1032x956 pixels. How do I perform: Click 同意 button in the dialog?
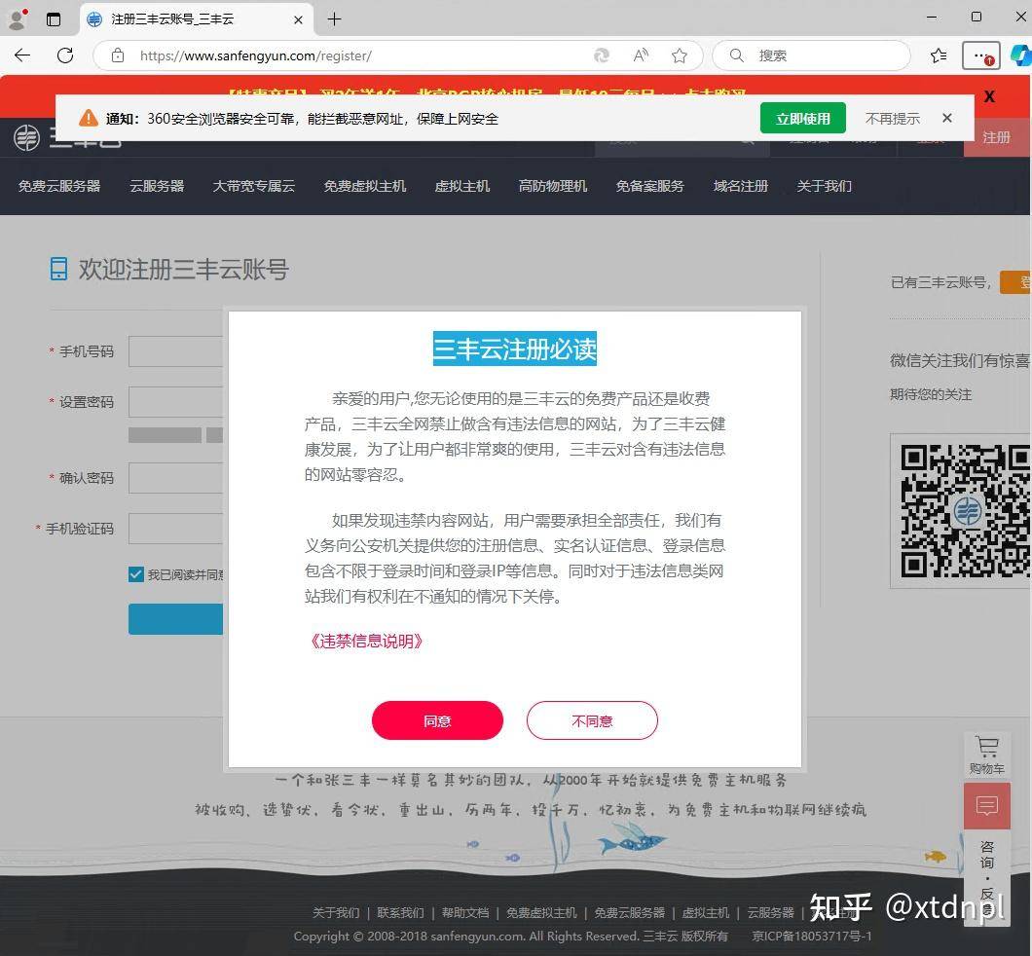pos(437,720)
